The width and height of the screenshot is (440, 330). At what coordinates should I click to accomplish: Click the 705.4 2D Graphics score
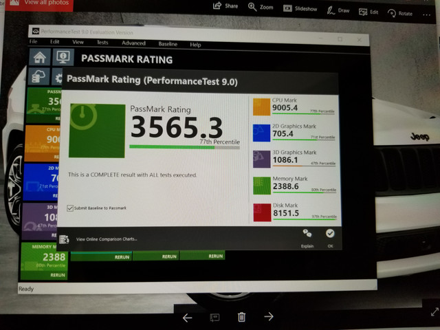pos(283,133)
